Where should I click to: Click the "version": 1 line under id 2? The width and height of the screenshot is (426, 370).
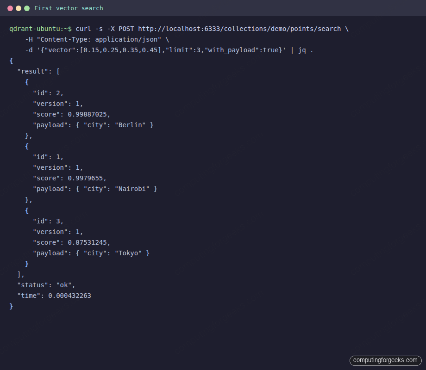click(x=58, y=104)
